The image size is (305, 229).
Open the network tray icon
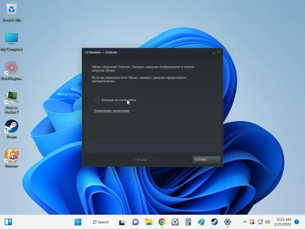260,222
